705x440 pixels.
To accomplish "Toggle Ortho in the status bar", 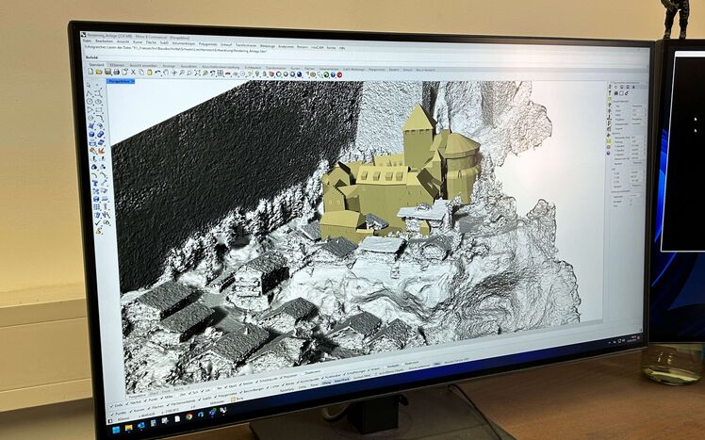I will pyautogui.click(x=303, y=387).
